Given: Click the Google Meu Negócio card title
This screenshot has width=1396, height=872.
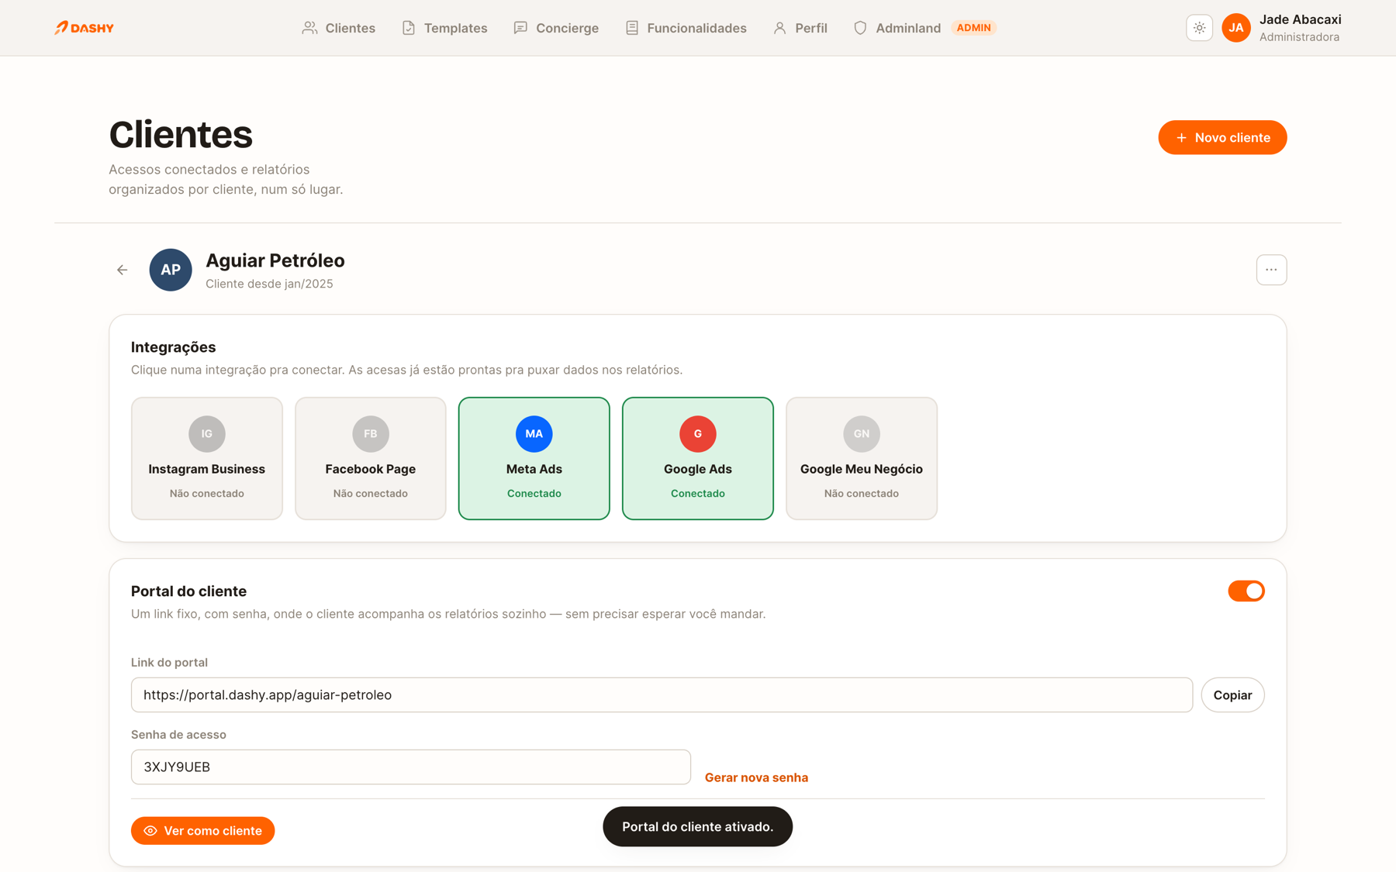Looking at the screenshot, I should pyautogui.click(x=862, y=469).
